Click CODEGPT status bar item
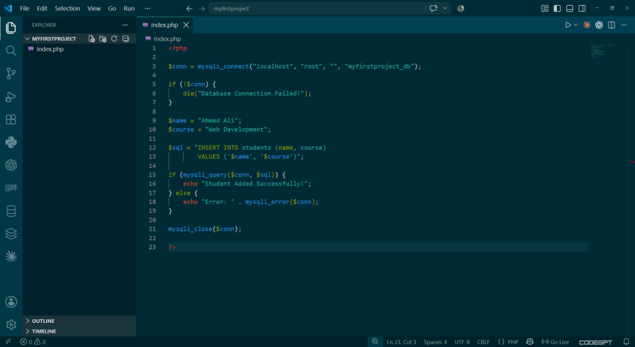Viewport: 635px width, 347px height. [595, 342]
